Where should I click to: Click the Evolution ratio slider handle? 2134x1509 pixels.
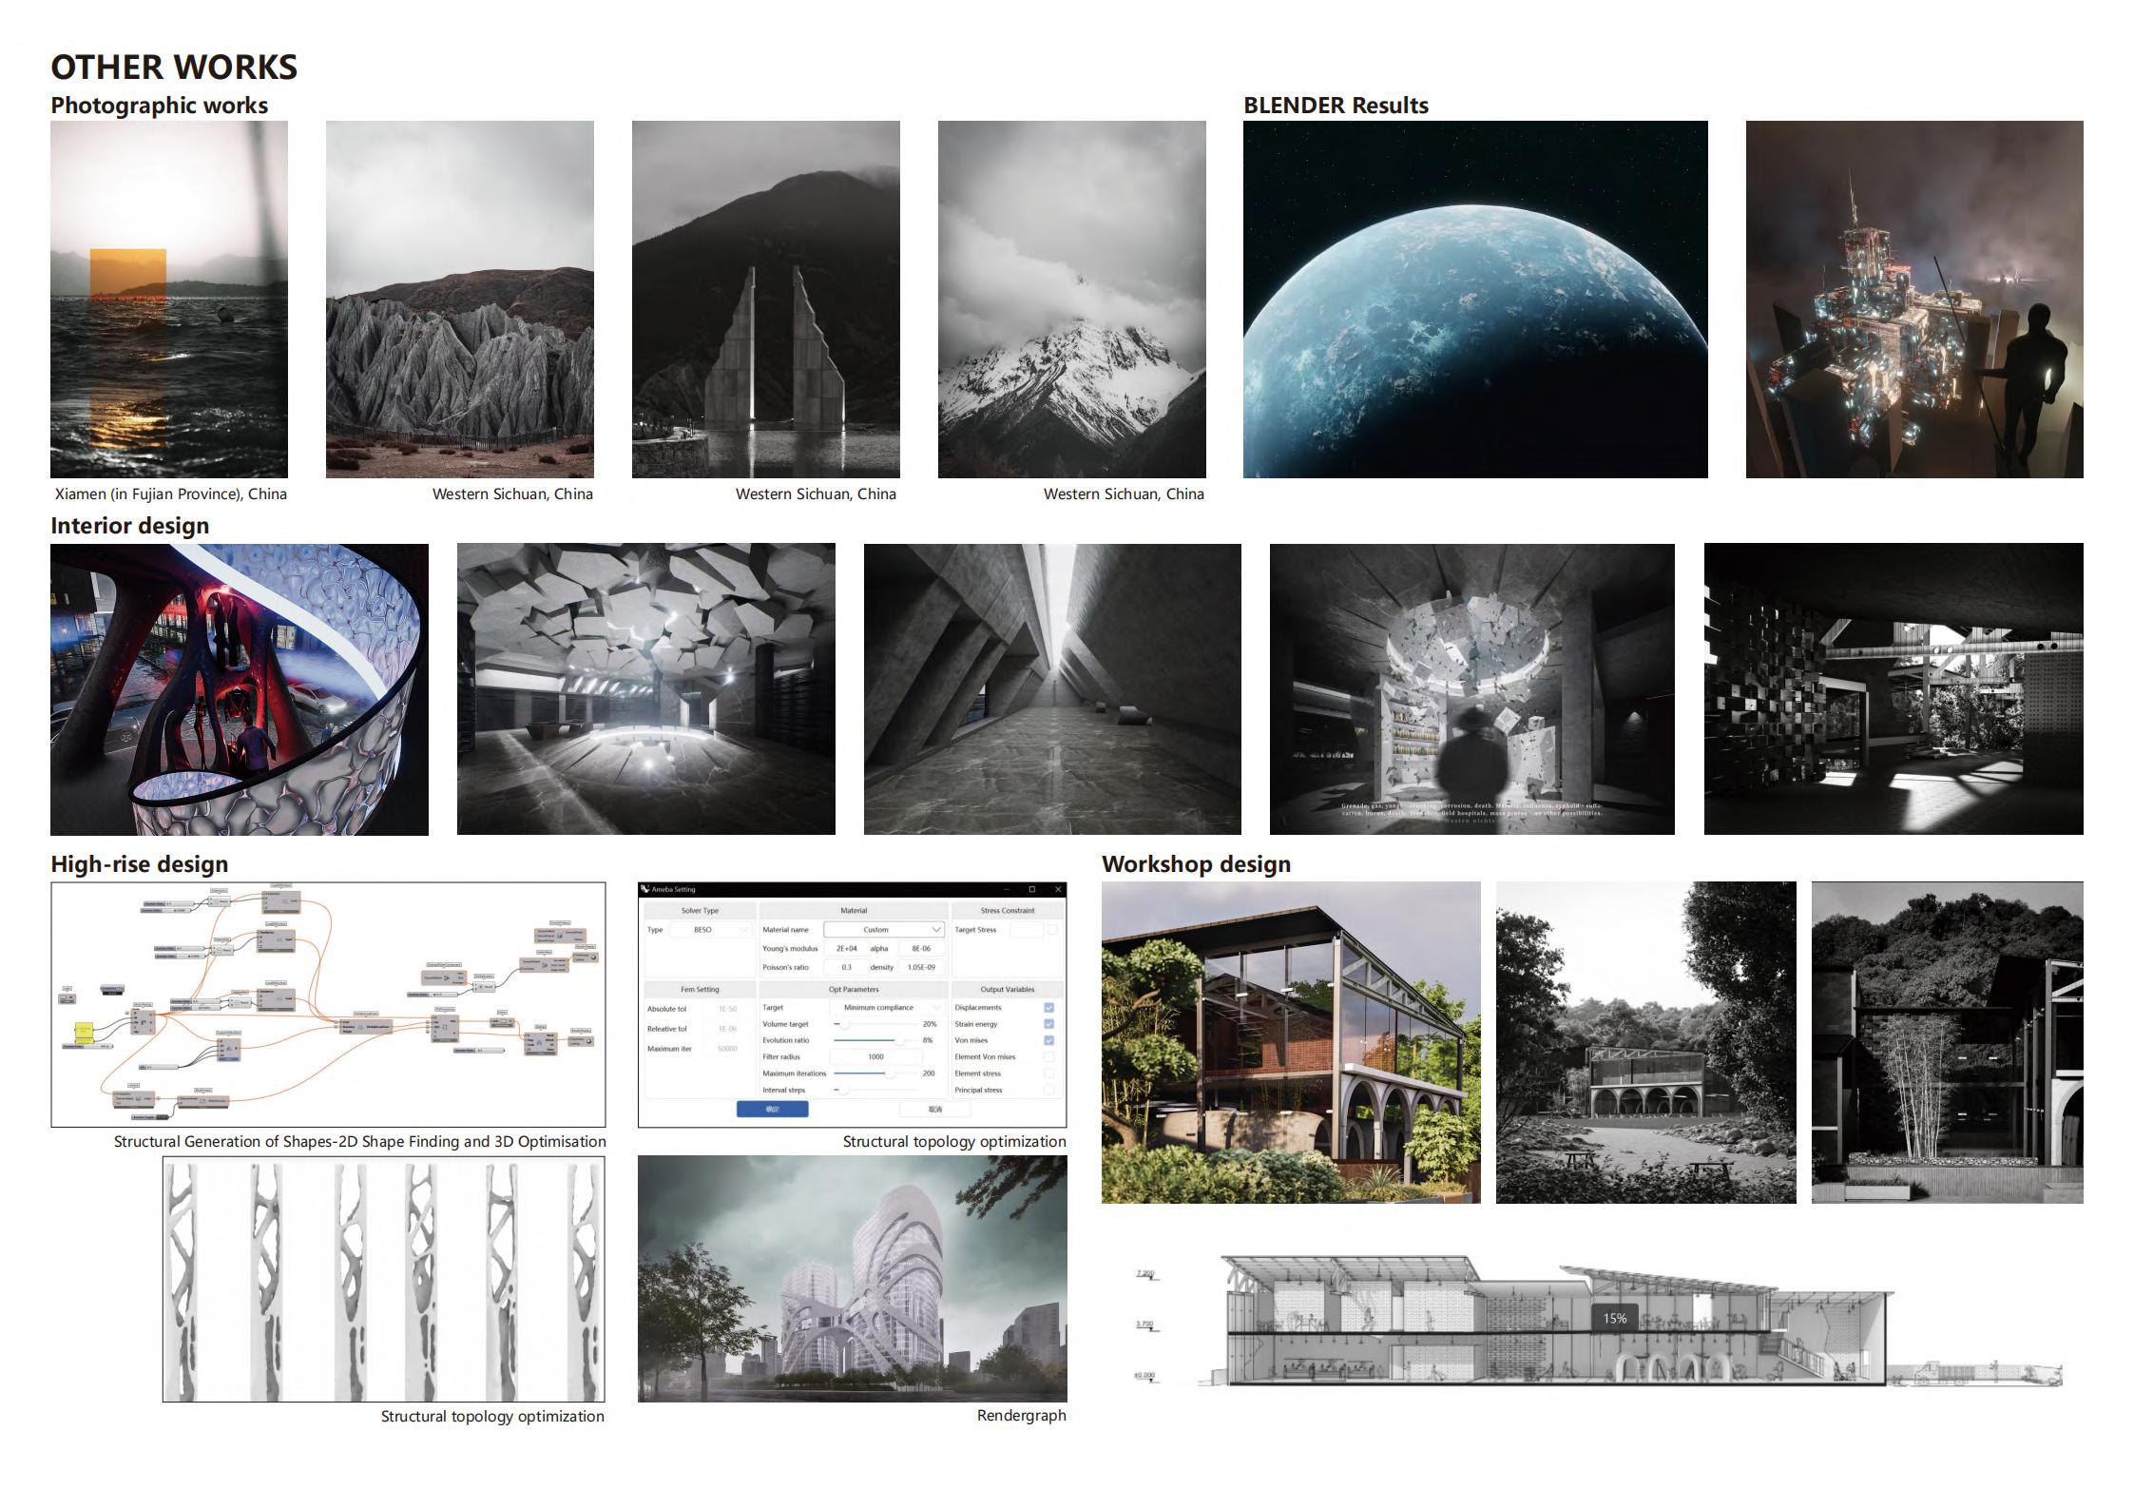pyautogui.click(x=899, y=1040)
